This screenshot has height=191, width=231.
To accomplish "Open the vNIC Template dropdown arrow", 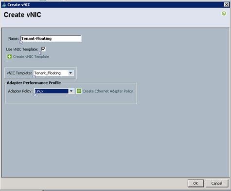I will [x=71, y=73].
